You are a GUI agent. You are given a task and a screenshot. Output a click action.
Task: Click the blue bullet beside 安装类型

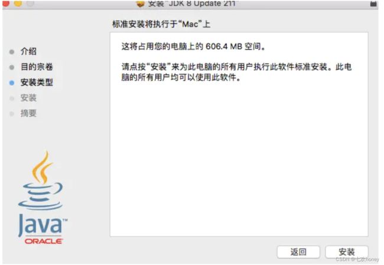click(x=12, y=83)
